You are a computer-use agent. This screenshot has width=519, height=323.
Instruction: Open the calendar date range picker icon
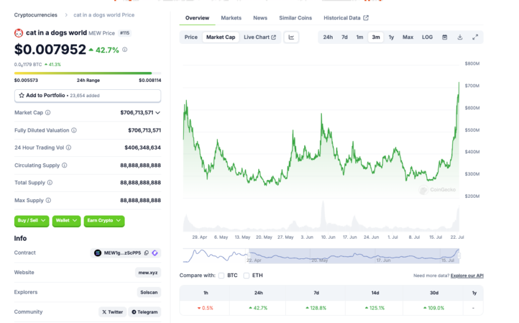pyautogui.click(x=445, y=37)
